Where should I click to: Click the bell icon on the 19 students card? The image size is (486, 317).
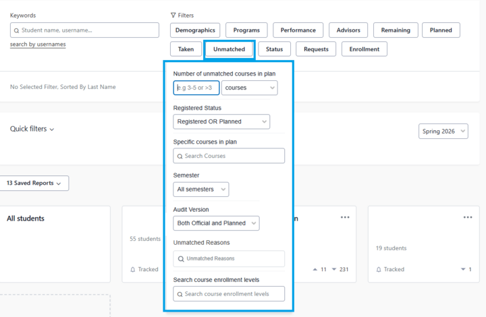tap(379, 270)
